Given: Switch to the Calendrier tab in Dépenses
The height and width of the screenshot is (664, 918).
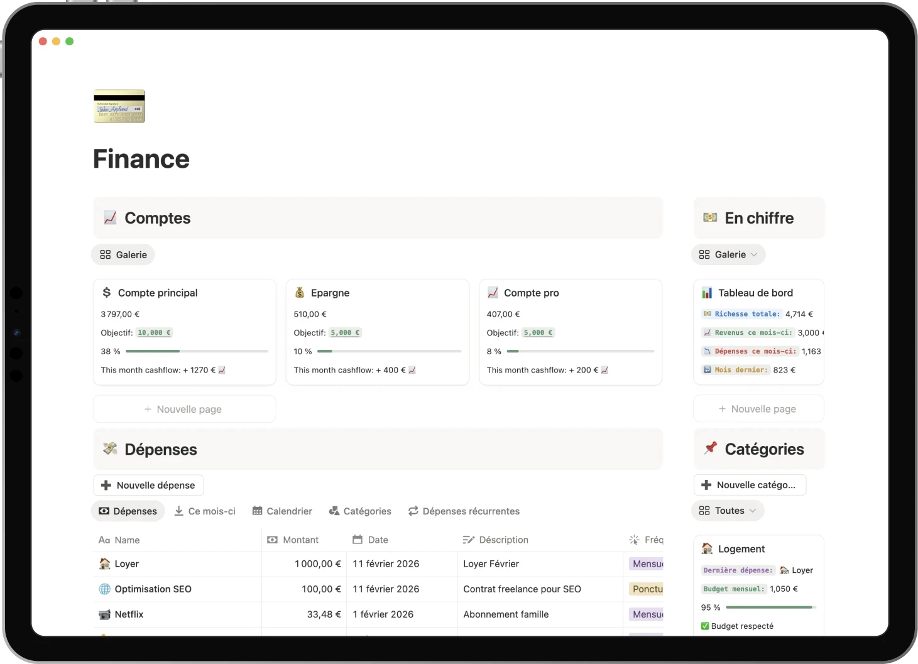Looking at the screenshot, I should pos(281,511).
